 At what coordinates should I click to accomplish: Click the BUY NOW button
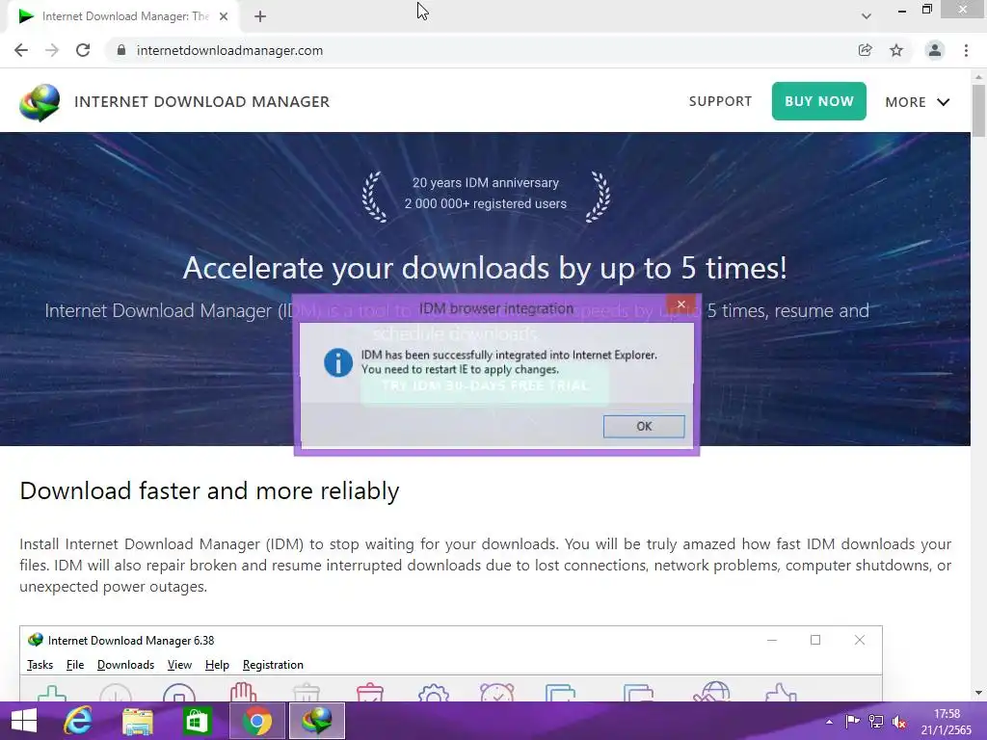coord(819,101)
